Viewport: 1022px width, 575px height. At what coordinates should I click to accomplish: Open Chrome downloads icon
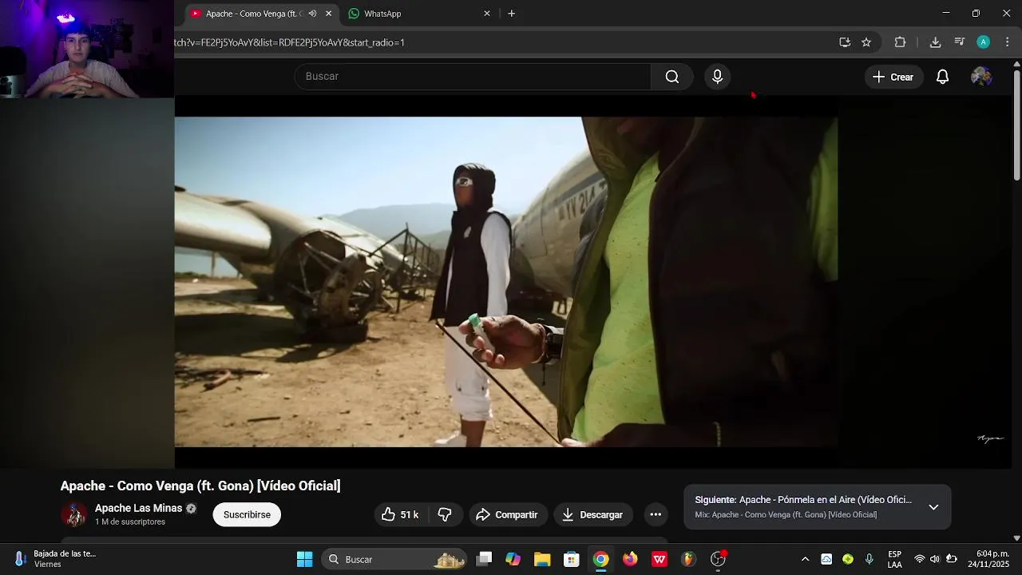pos(936,42)
